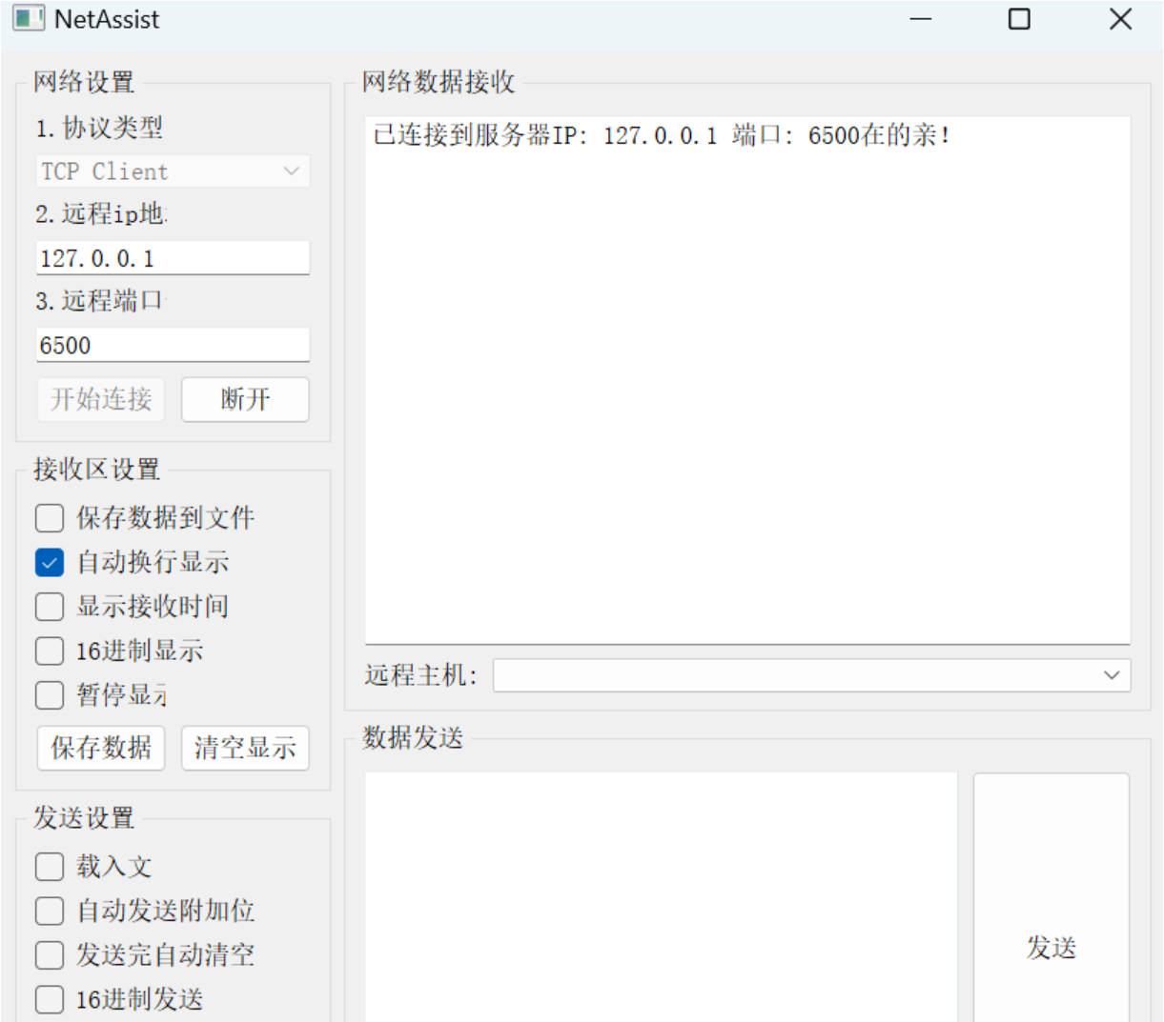1164x1022 pixels.
Task: Click the 开始连接 button
Action: [101, 399]
